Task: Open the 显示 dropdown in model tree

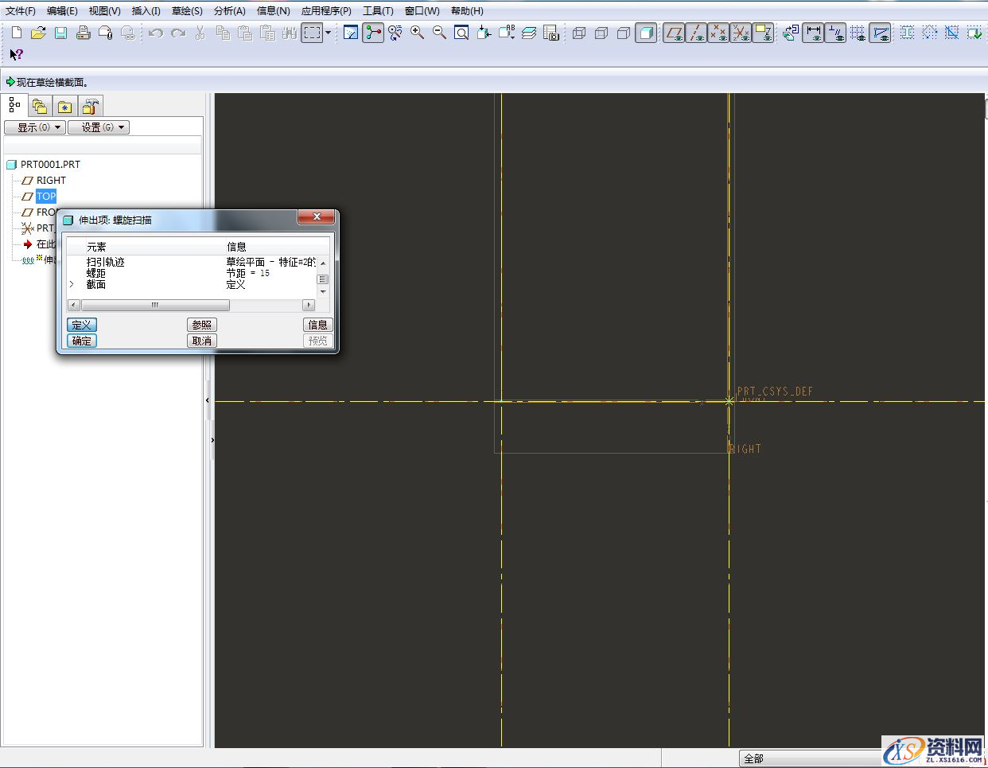Action: [x=35, y=127]
